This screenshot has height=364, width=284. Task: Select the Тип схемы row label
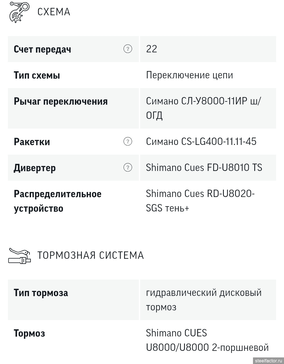pyautogui.click(x=37, y=75)
